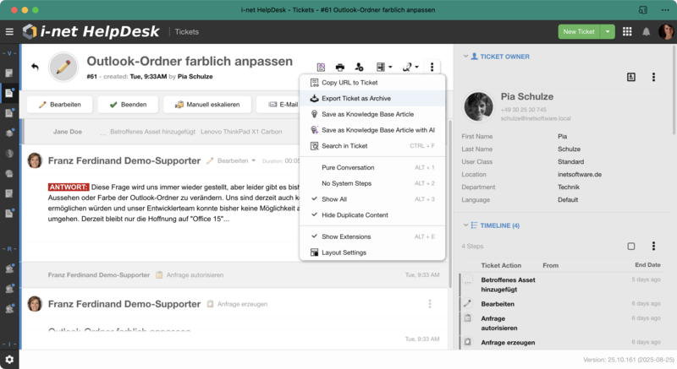677x369 pixels.
Task: Open the dropdown arrow next to New Ticket
Action: (608, 31)
